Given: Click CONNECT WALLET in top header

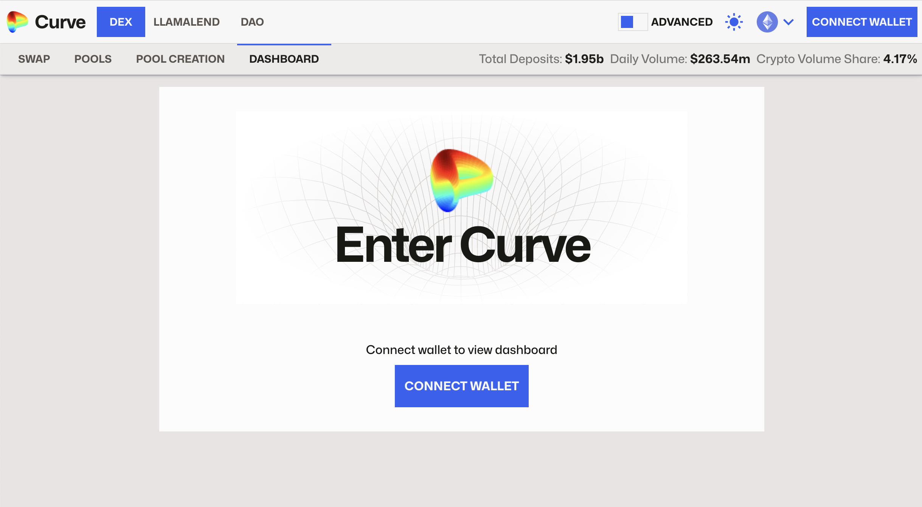Looking at the screenshot, I should (861, 22).
